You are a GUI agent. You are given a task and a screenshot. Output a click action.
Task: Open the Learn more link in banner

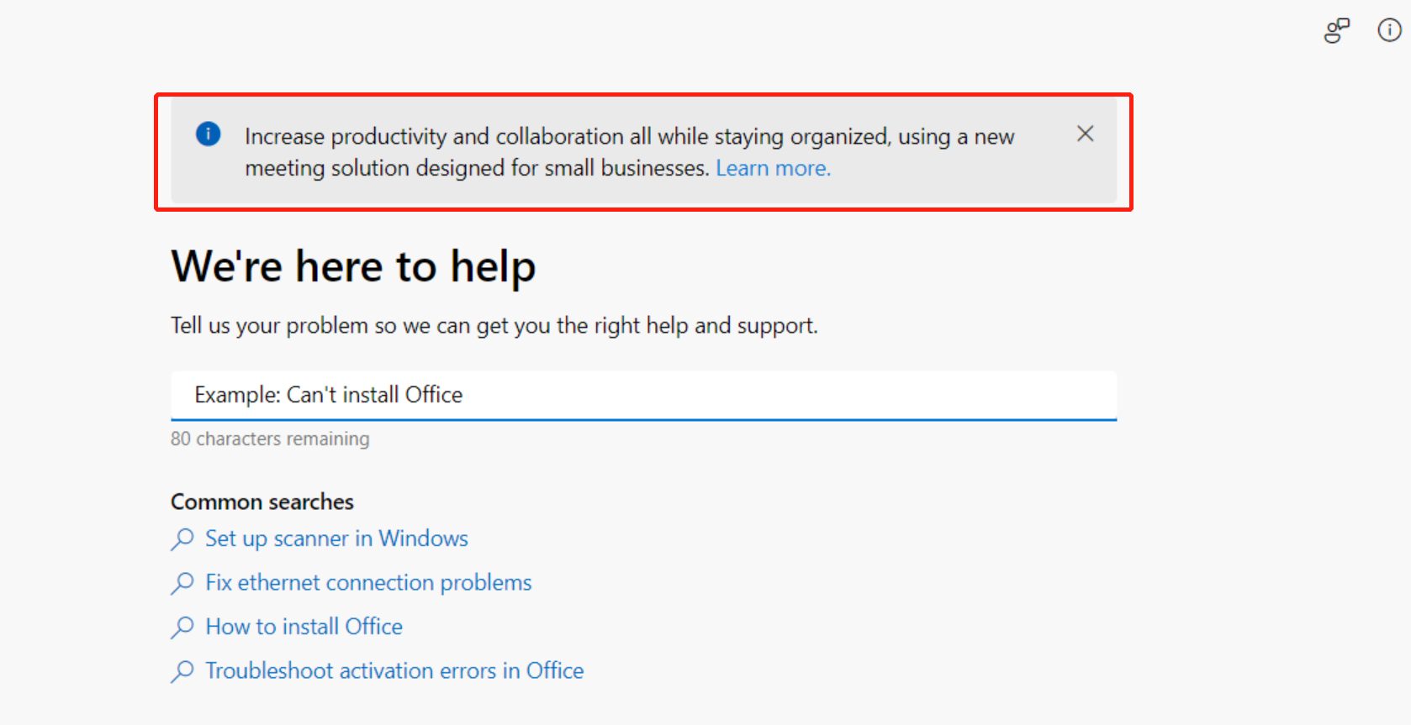[x=773, y=168]
